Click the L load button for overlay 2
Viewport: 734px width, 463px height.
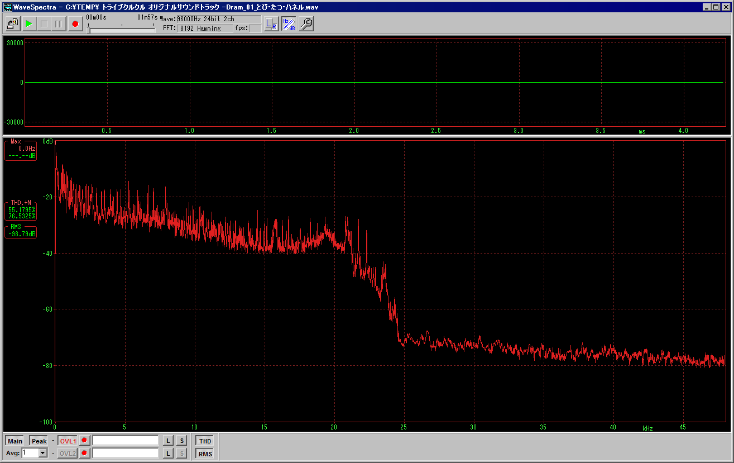click(168, 453)
